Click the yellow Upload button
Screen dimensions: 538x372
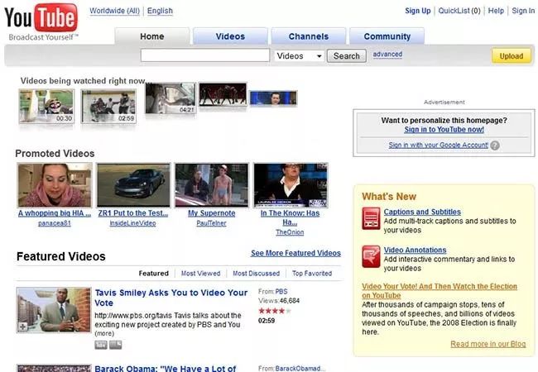click(x=512, y=56)
